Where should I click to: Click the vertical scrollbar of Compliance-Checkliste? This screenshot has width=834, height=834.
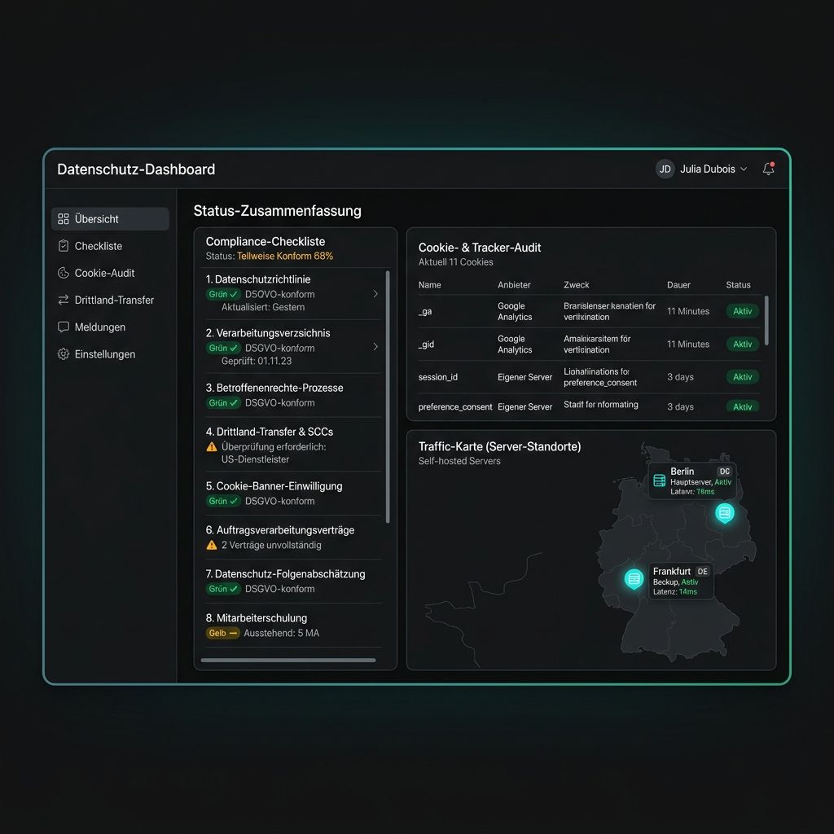[388, 397]
